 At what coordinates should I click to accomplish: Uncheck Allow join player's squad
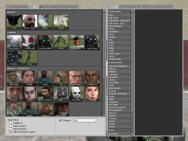(11, 132)
